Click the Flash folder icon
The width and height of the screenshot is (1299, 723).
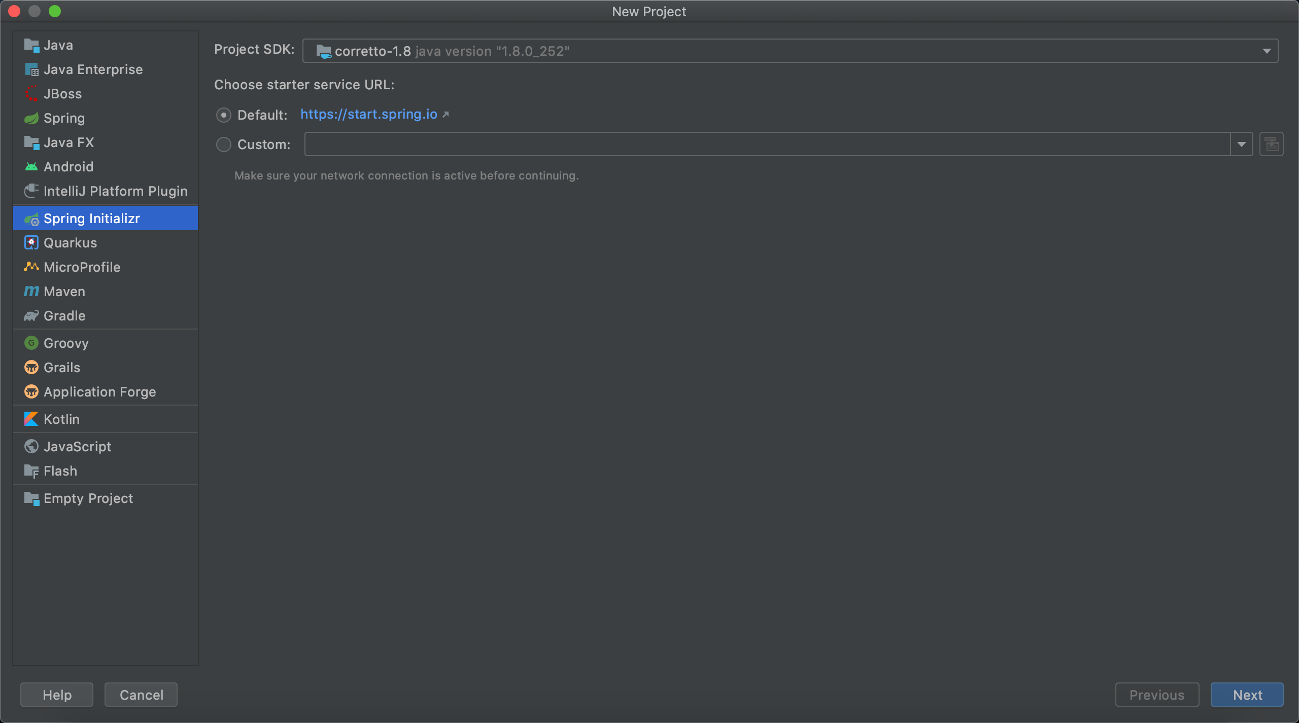click(31, 471)
